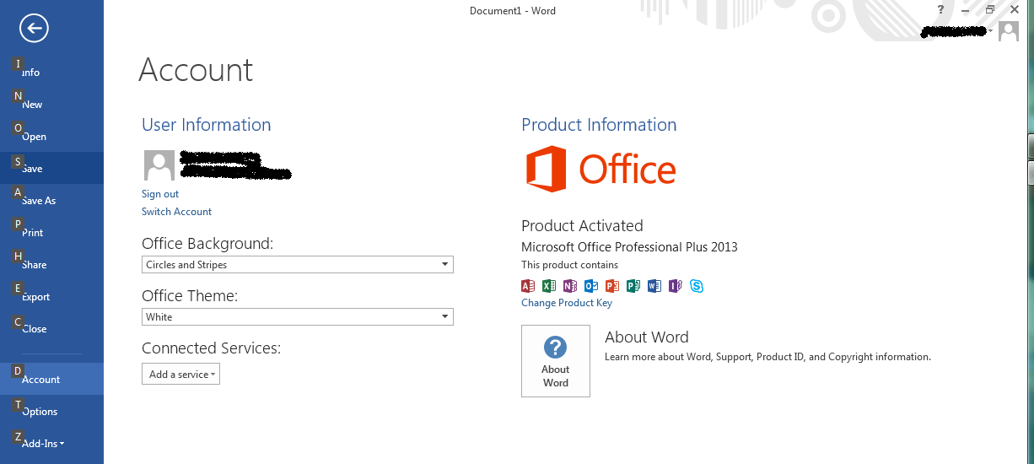The width and height of the screenshot is (1034, 464).
Task: Select Close in the sidebar
Action: pos(51,328)
